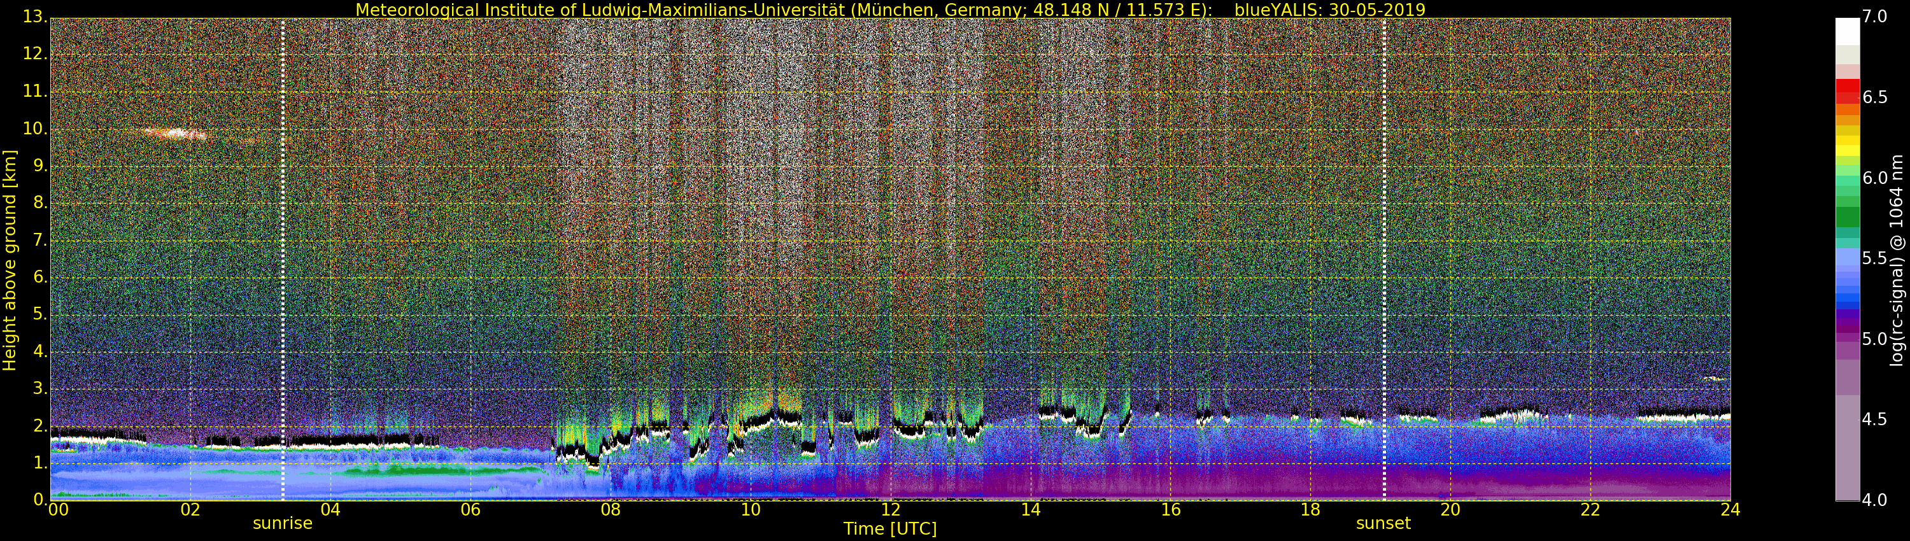Click the colorbar value label '5.5'
The image size is (1910, 541).
pos(1874,258)
